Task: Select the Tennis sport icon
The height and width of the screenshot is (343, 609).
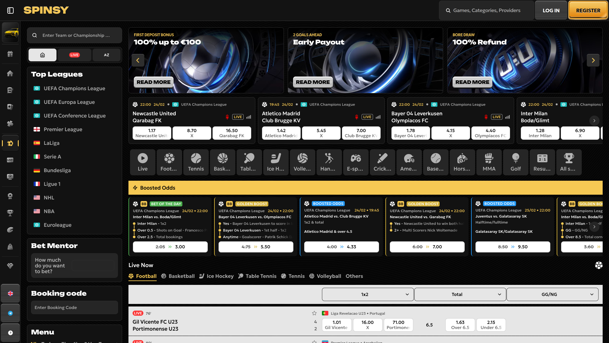Action: pyautogui.click(x=196, y=162)
